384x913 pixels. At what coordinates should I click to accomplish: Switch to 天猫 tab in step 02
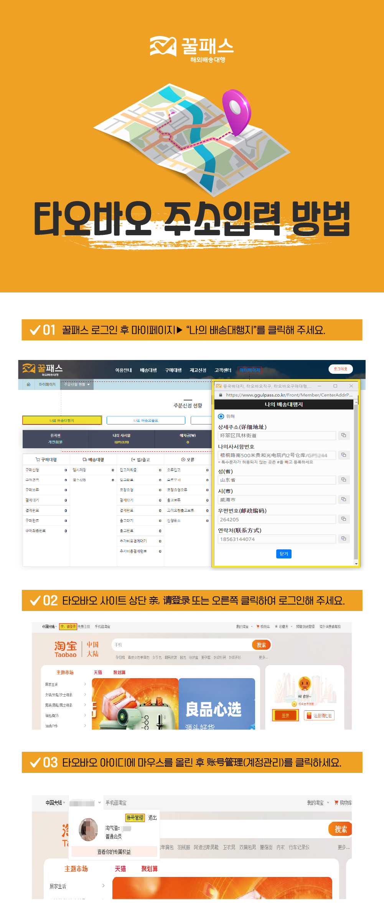tap(98, 672)
